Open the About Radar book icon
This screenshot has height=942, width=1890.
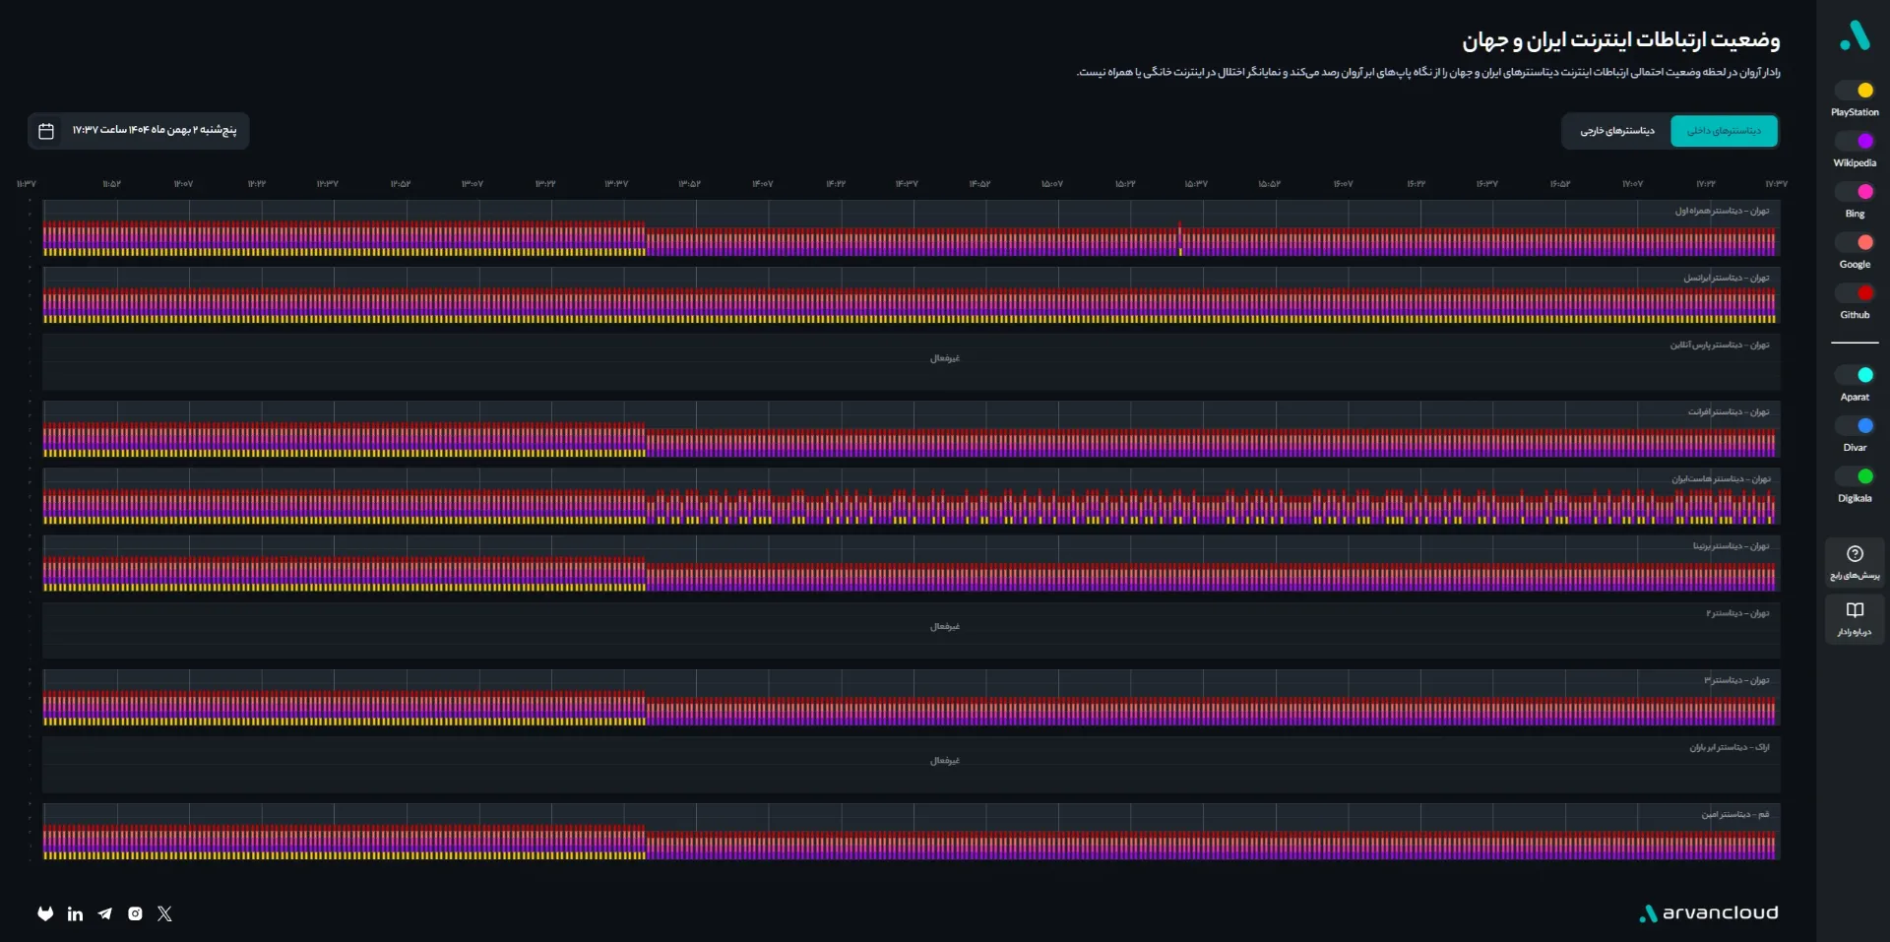pos(1855,610)
